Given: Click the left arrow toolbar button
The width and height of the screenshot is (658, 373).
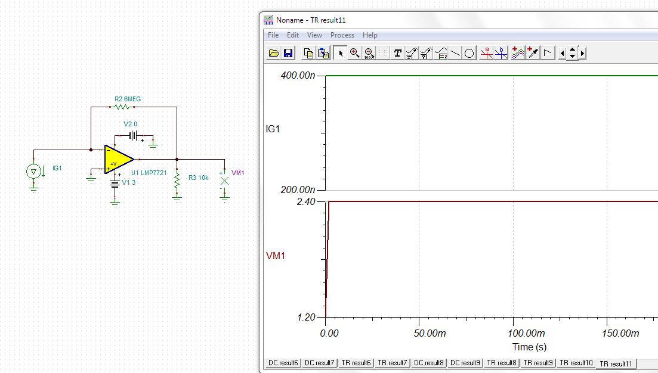Looking at the screenshot, I should click(x=563, y=53).
